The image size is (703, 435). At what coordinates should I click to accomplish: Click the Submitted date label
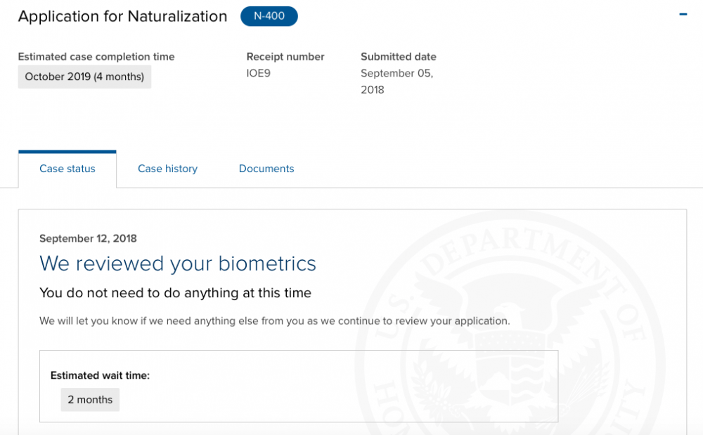point(398,56)
